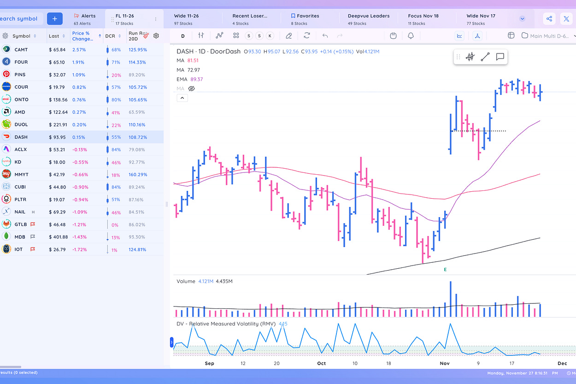
Task: Click the Alerts megaphone icon
Action: click(x=76, y=16)
